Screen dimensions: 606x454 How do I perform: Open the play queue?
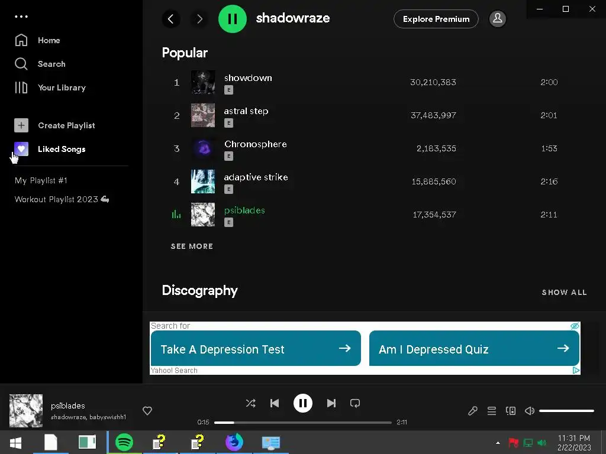[492, 411]
